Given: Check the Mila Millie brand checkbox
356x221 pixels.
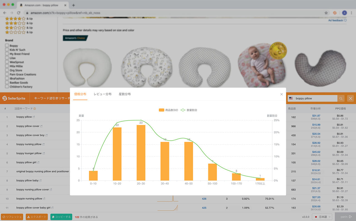Looking at the screenshot, I should coord(7,66).
